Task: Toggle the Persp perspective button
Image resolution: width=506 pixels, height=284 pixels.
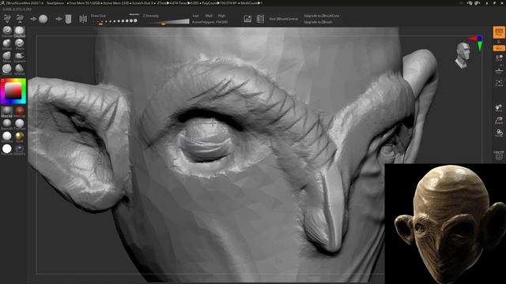Action: coord(499,32)
